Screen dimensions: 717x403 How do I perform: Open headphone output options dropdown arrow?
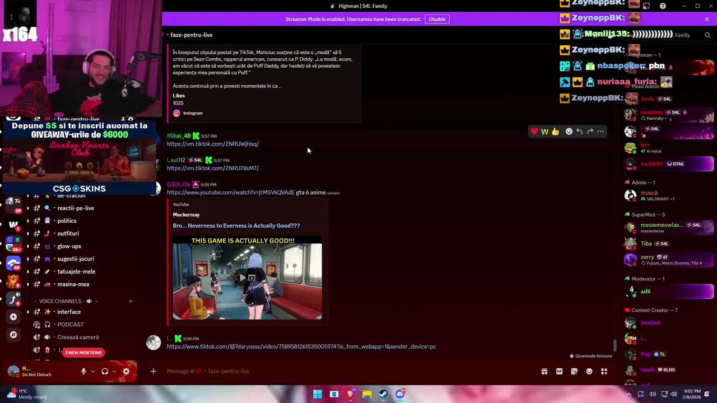tap(114, 371)
